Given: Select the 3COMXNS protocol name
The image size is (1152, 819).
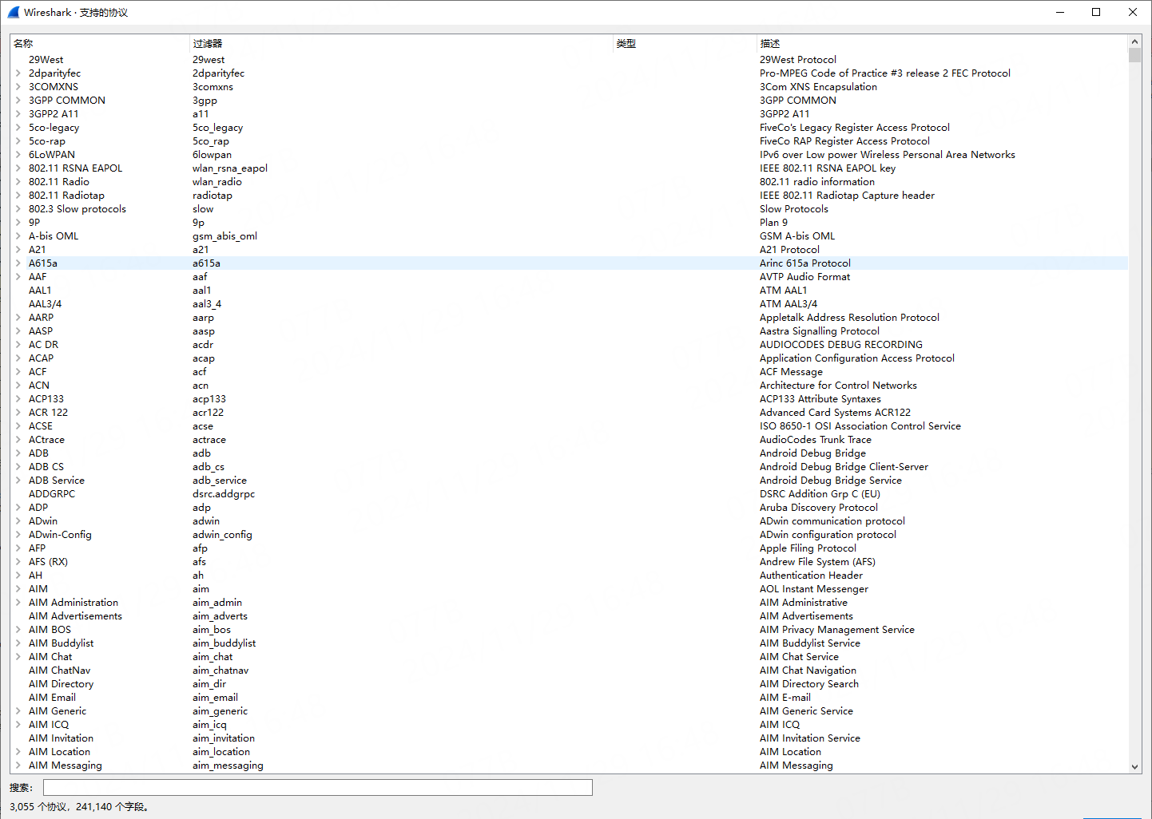Looking at the screenshot, I should pyautogui.click(x=54, y=87).
